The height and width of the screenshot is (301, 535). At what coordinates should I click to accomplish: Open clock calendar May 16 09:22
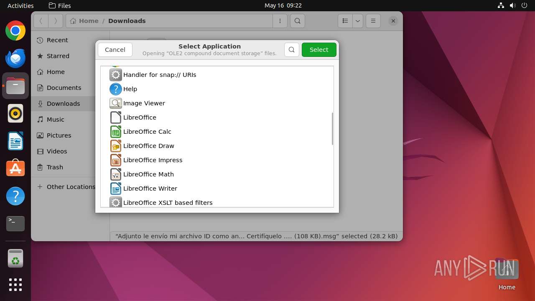(283, 5)
